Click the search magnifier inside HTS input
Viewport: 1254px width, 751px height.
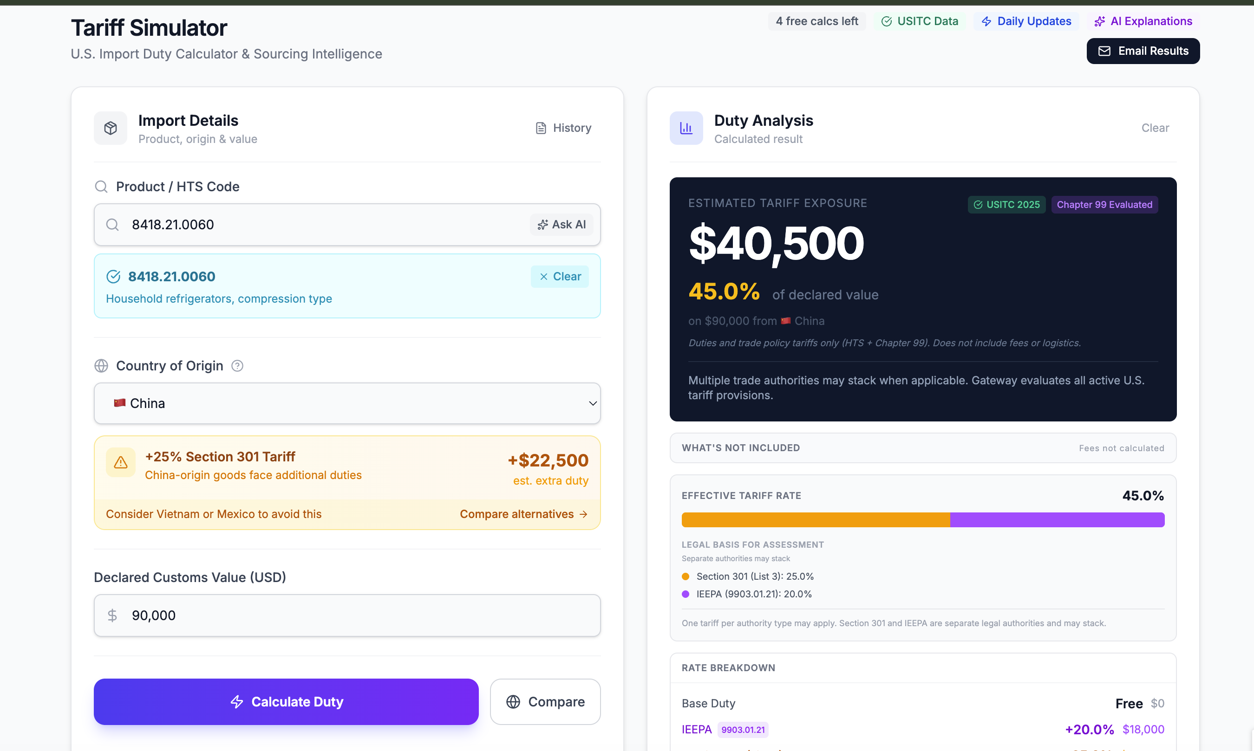(x=112, y=225)
